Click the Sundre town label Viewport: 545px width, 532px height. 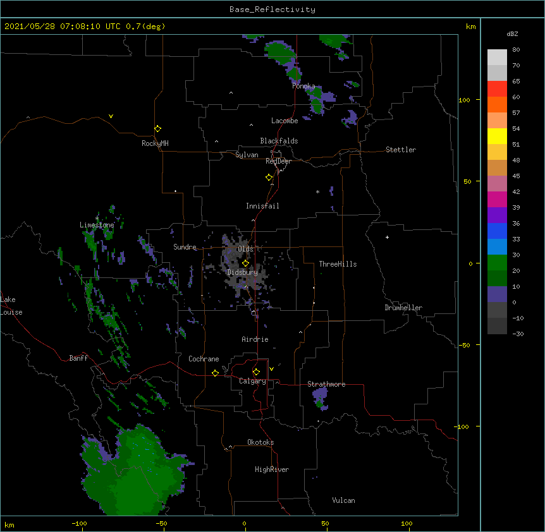click(185, 247)
